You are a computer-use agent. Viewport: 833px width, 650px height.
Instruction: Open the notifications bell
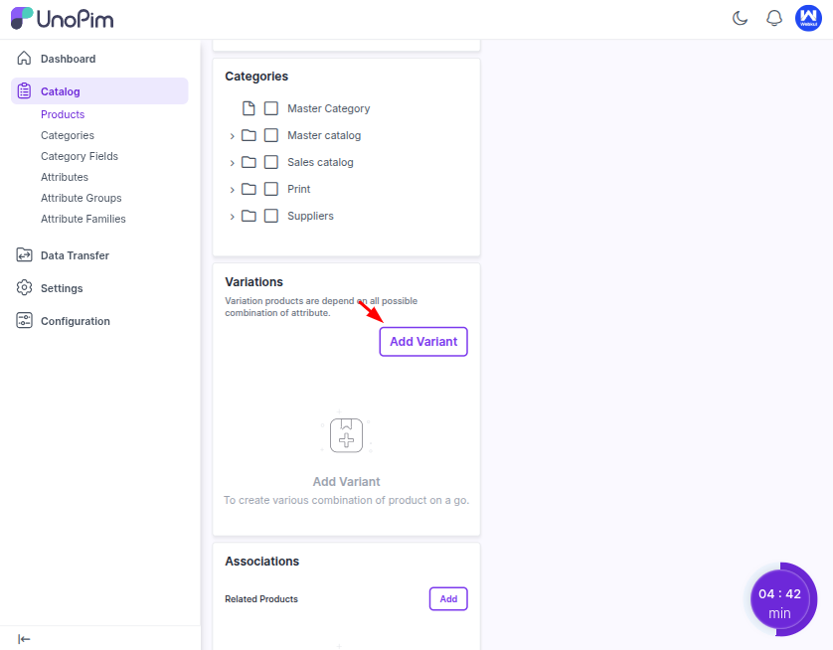[774, 18]
